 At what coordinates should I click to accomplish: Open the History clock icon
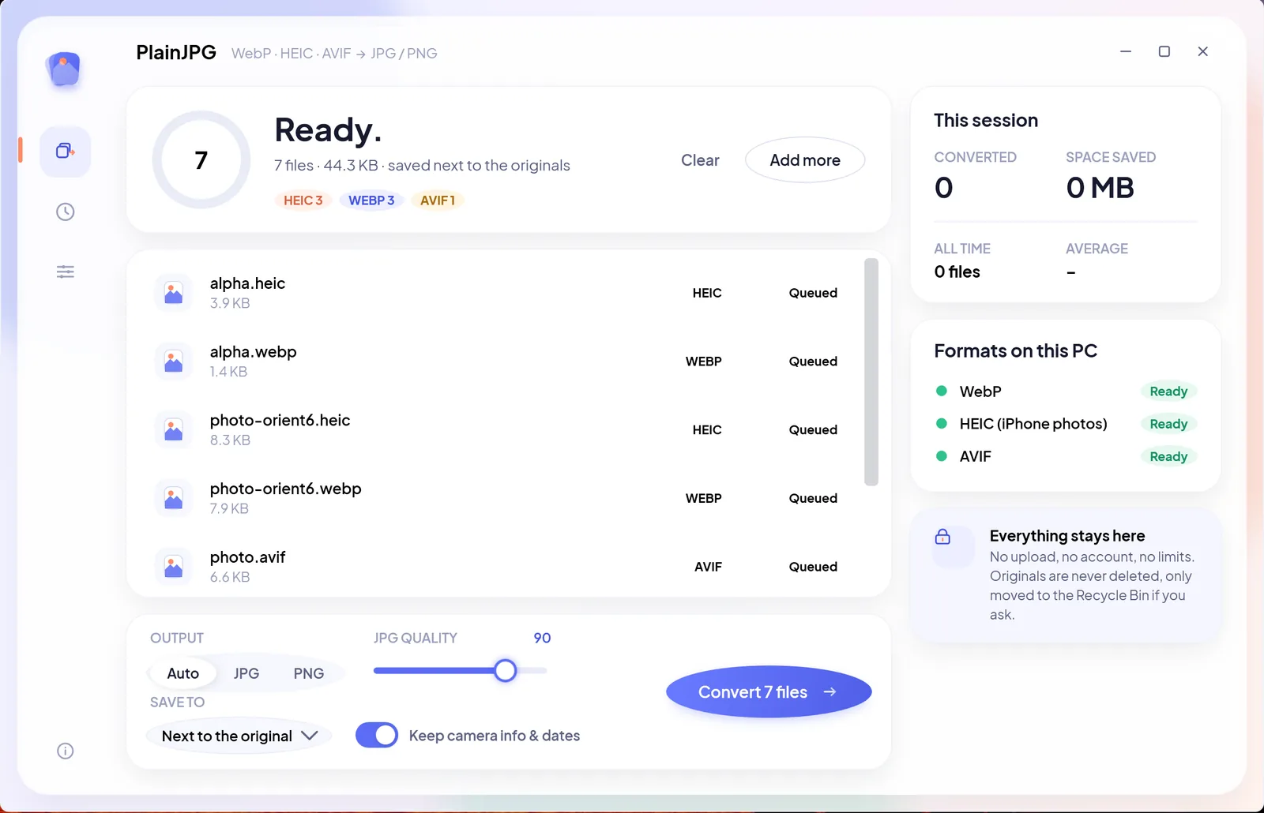click(66, 212)
